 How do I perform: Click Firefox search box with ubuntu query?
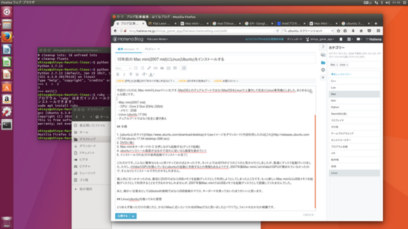click(x=308, y=31)
